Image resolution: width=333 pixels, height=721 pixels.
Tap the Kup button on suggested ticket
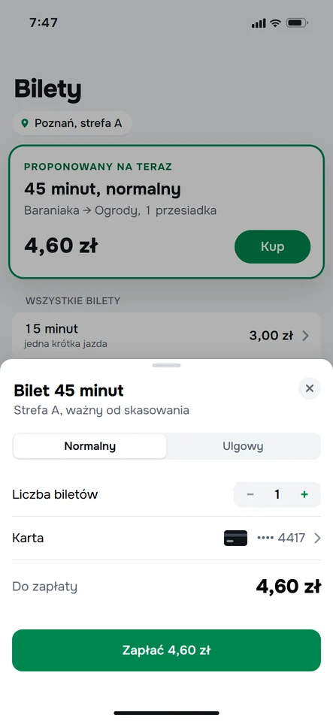coord(272,246)
